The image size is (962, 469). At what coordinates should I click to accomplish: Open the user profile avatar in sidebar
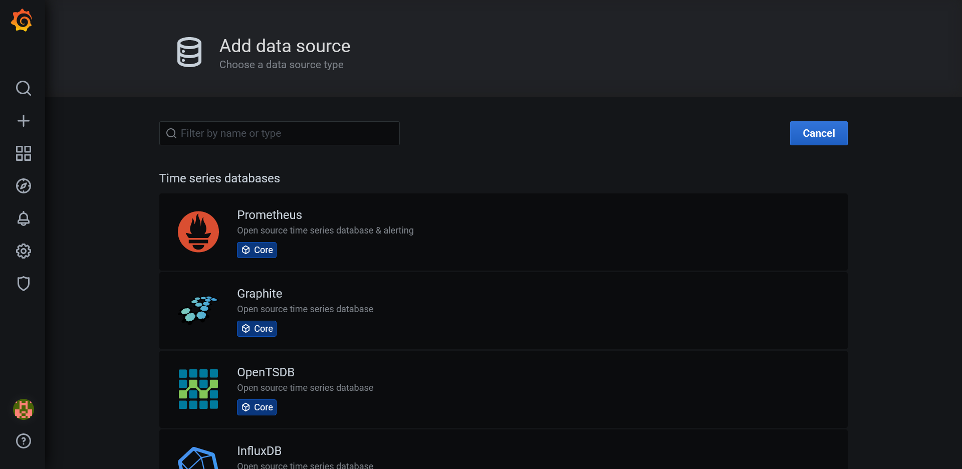24,409
